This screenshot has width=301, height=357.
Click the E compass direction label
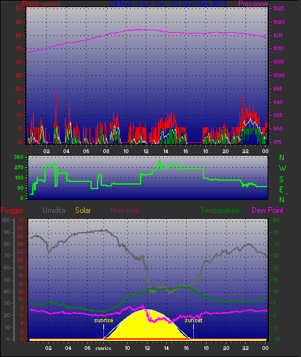(x=281, y=189)
